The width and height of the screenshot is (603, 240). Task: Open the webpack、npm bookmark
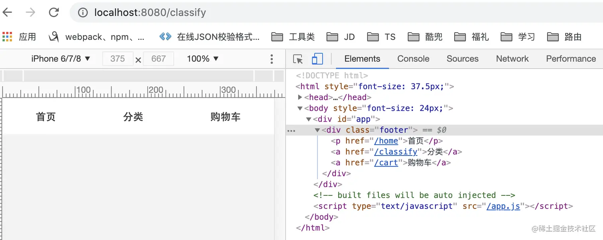97,37
